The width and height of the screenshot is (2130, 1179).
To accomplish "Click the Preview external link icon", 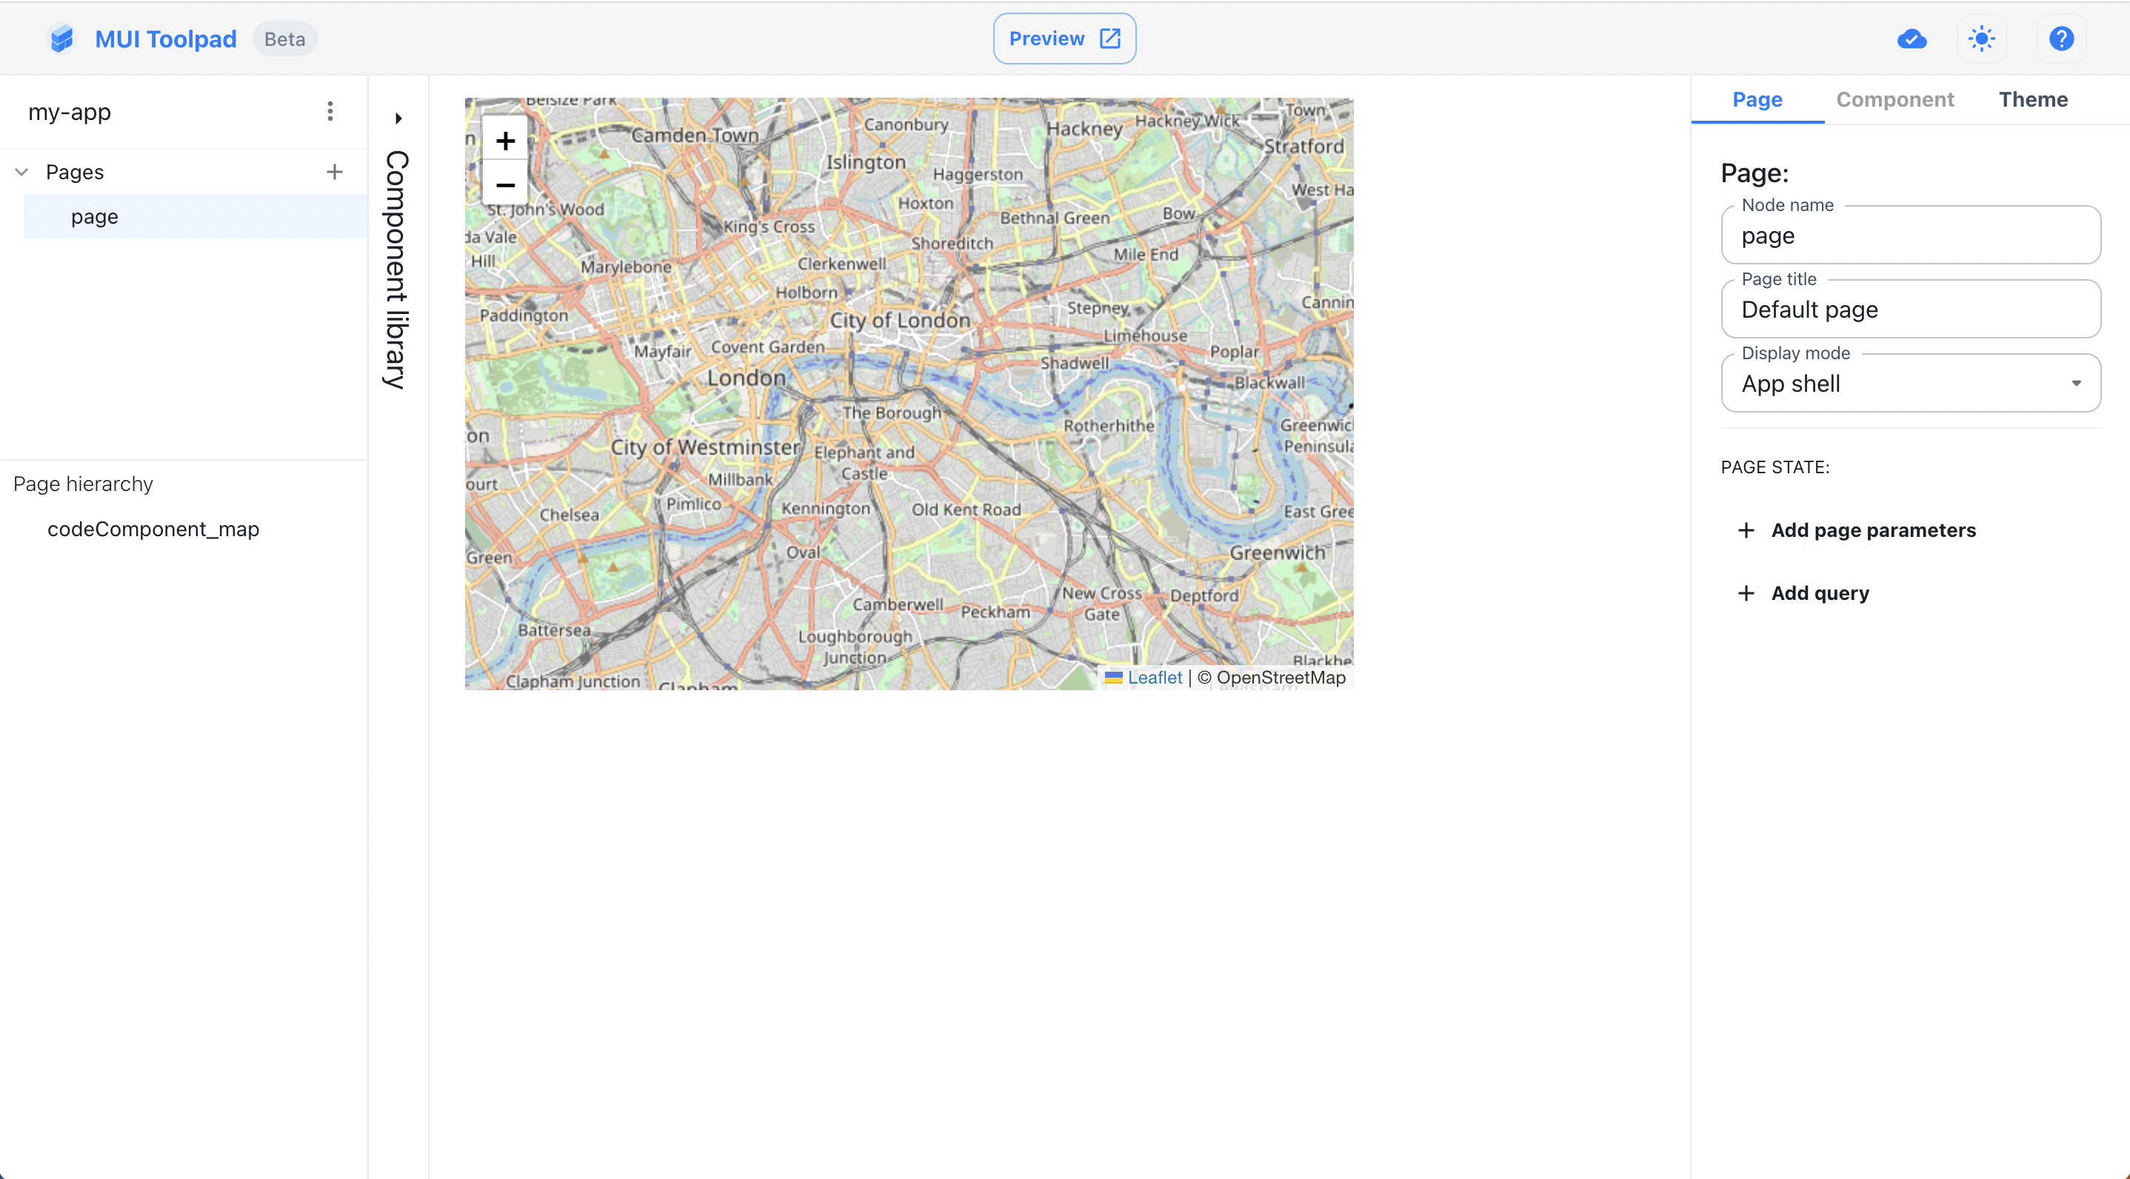I will [x=1109, y=38].
